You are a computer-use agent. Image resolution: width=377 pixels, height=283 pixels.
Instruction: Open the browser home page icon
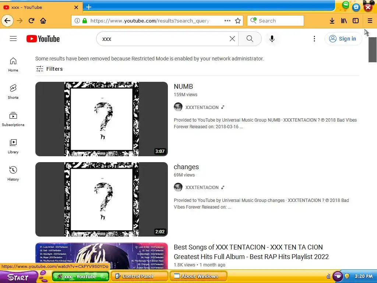tap(43, 21)
